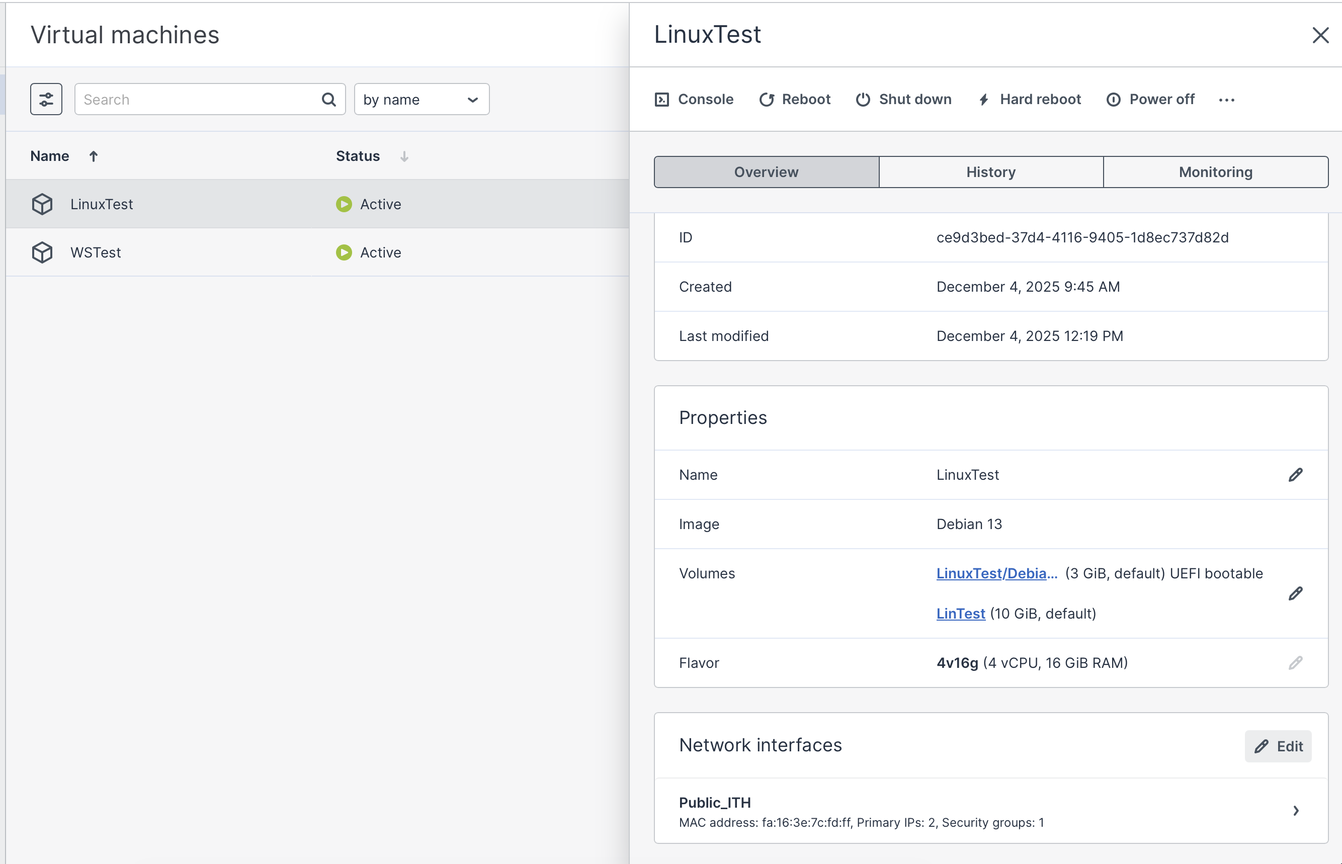Image resolution: width=1342 pixels, height=864 pixels.
Task: Reboot the LinuxTest virtual machine
Action: click(x=794, y=99)
